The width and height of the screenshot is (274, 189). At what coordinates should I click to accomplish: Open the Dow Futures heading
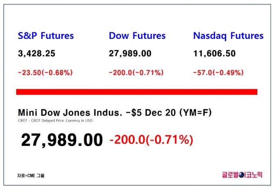[137, 36]
